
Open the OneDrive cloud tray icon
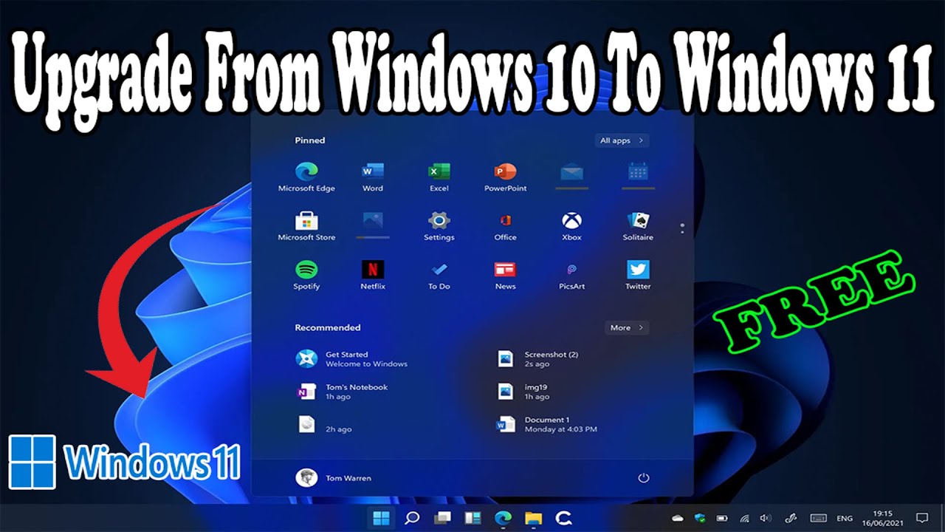[x=678, y=518]
